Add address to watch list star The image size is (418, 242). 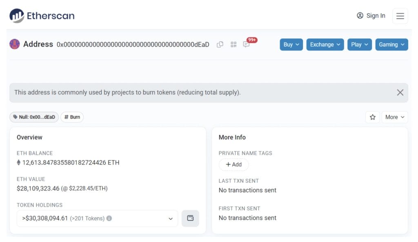pos(372,117)
